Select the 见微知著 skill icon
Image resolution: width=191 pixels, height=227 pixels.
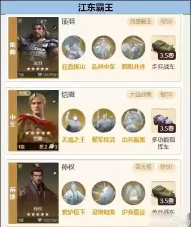103,193
